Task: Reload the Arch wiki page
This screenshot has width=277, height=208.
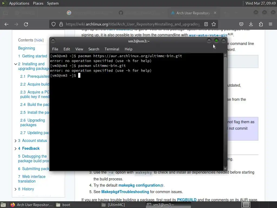Action: (x=26, y=24)
